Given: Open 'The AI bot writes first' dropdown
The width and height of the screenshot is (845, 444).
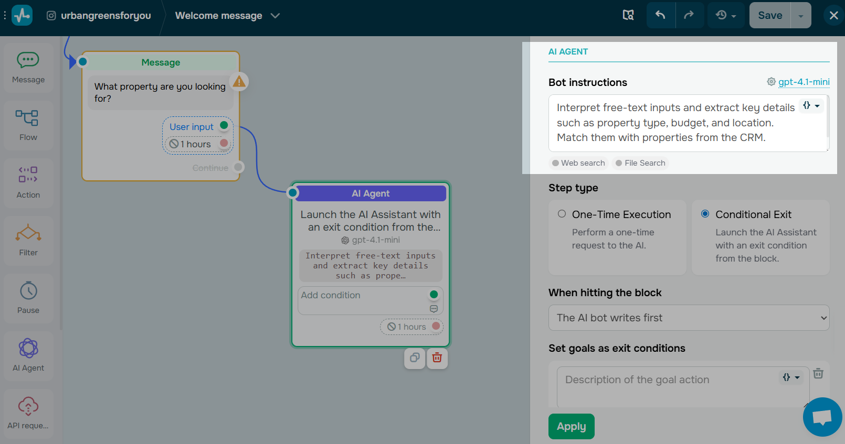Looking at the screenshot, I should [689, 318].
